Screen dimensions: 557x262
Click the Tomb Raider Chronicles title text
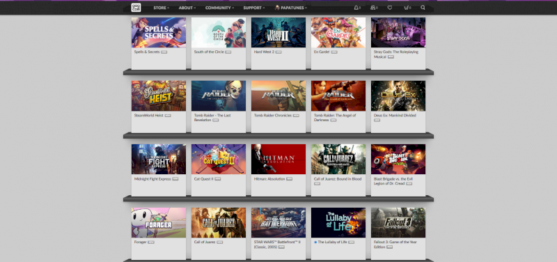click(x=273, y=115)
